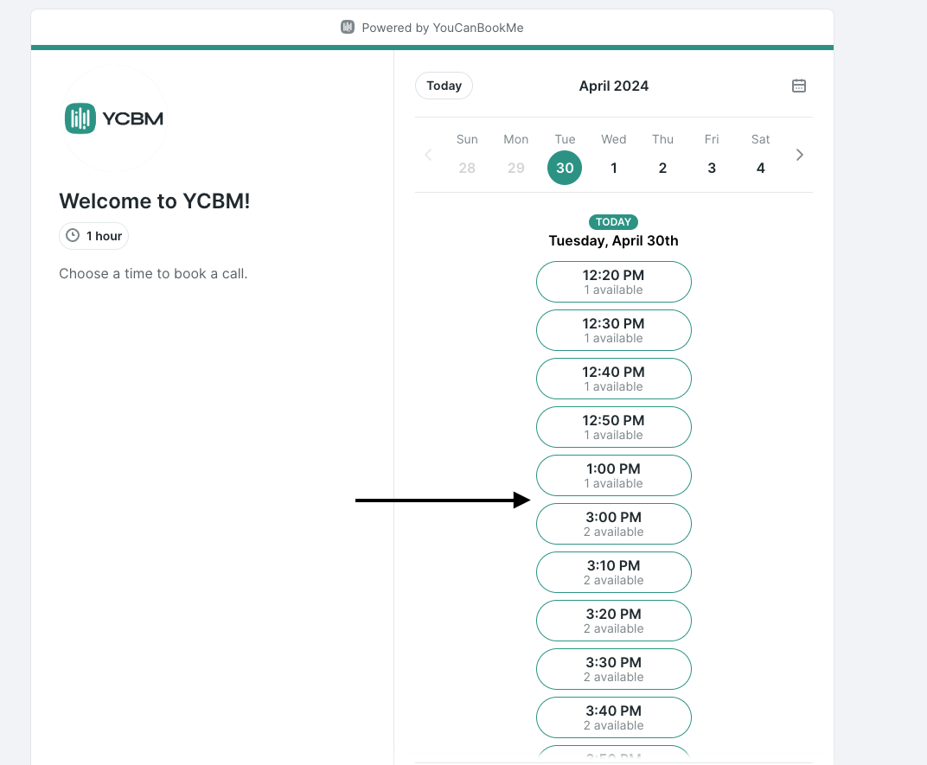The height and width of the screenshot is (765, 927).
Task: Select Saturday 4 in the week strip
Action: (760, 168)
